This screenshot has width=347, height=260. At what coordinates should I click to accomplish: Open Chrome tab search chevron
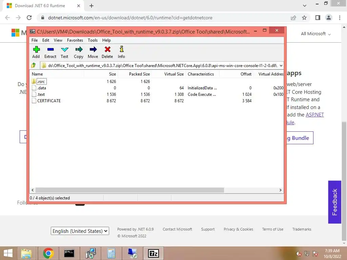click(x=305, y=6)
